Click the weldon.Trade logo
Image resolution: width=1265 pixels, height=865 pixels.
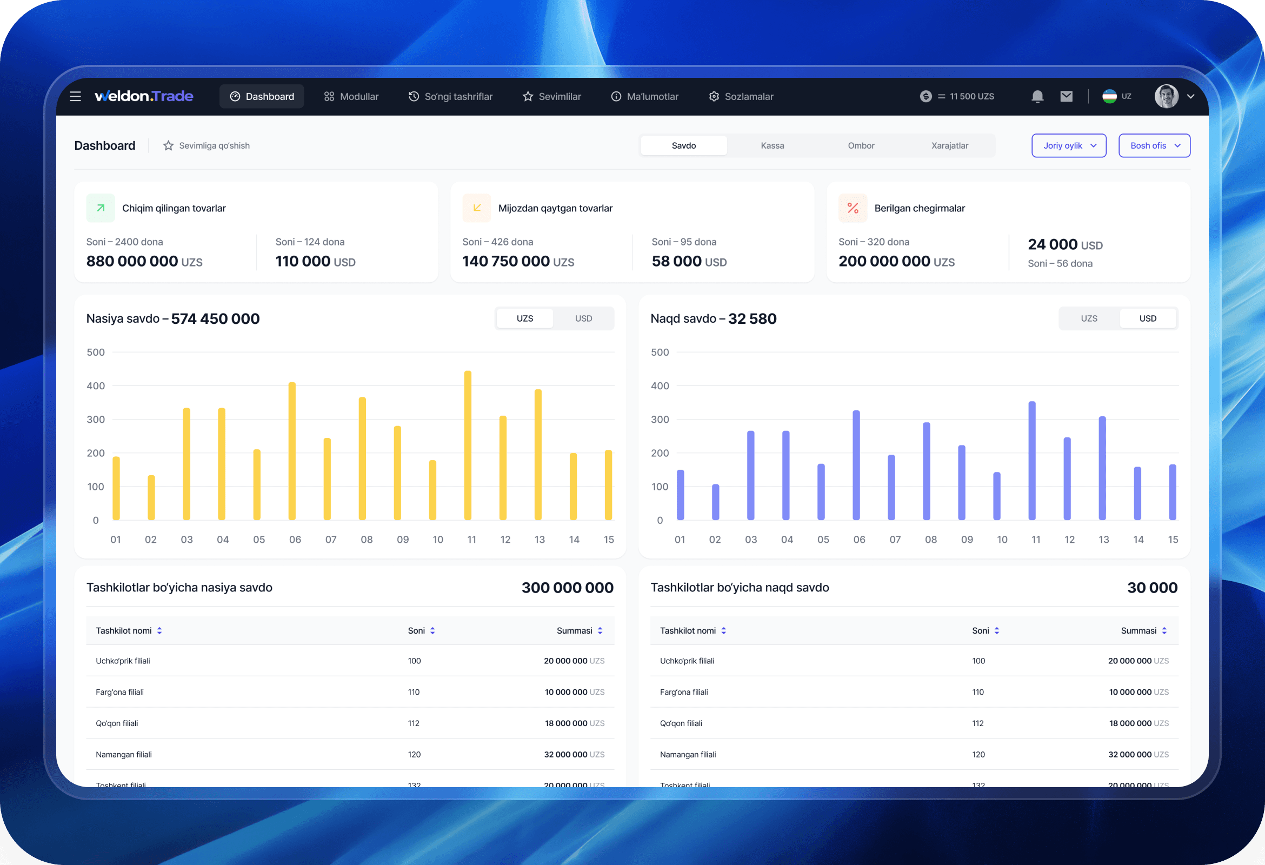[144, 96]
